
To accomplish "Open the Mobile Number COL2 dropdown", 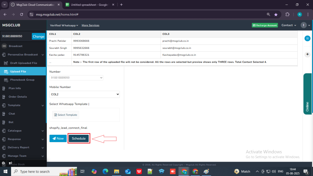I will pos(84,94).
